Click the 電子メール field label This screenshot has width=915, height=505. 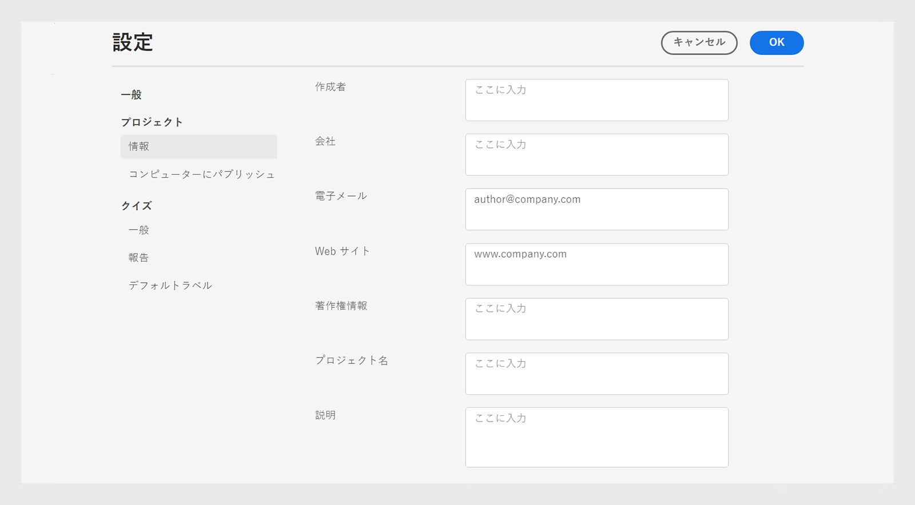[x=341, y=196]
